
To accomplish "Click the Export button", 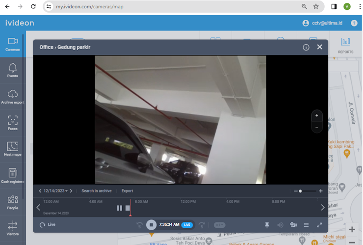I will [127, 191].
